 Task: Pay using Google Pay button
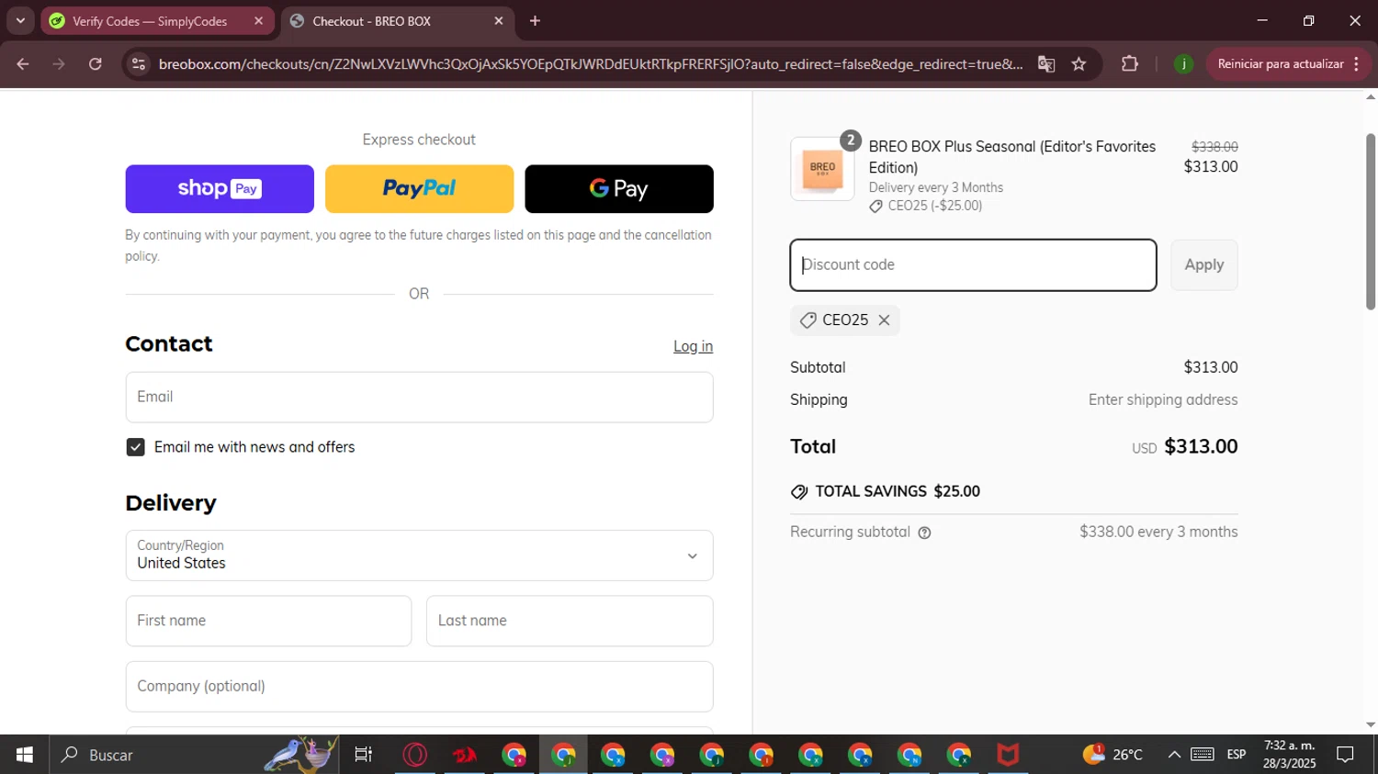pyautogui.click(x=619, y=189)
